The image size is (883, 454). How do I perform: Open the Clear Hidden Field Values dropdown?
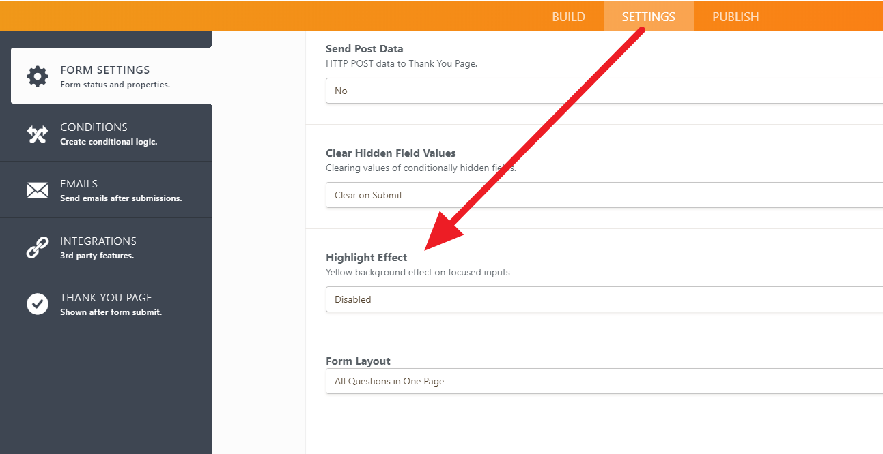(601, 194)
